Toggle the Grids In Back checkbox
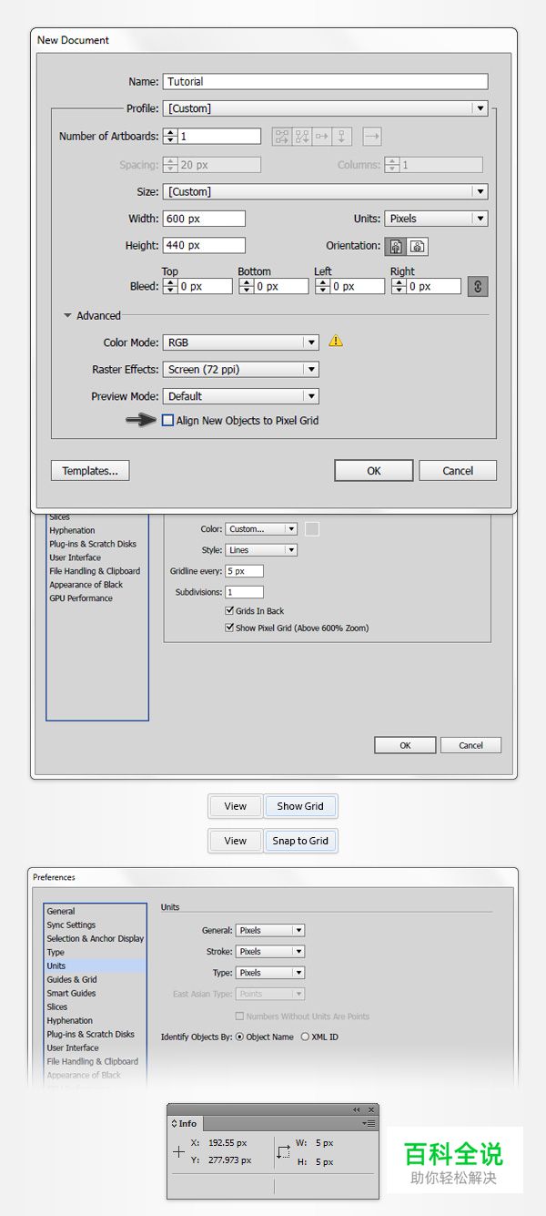 pos(229,611)
